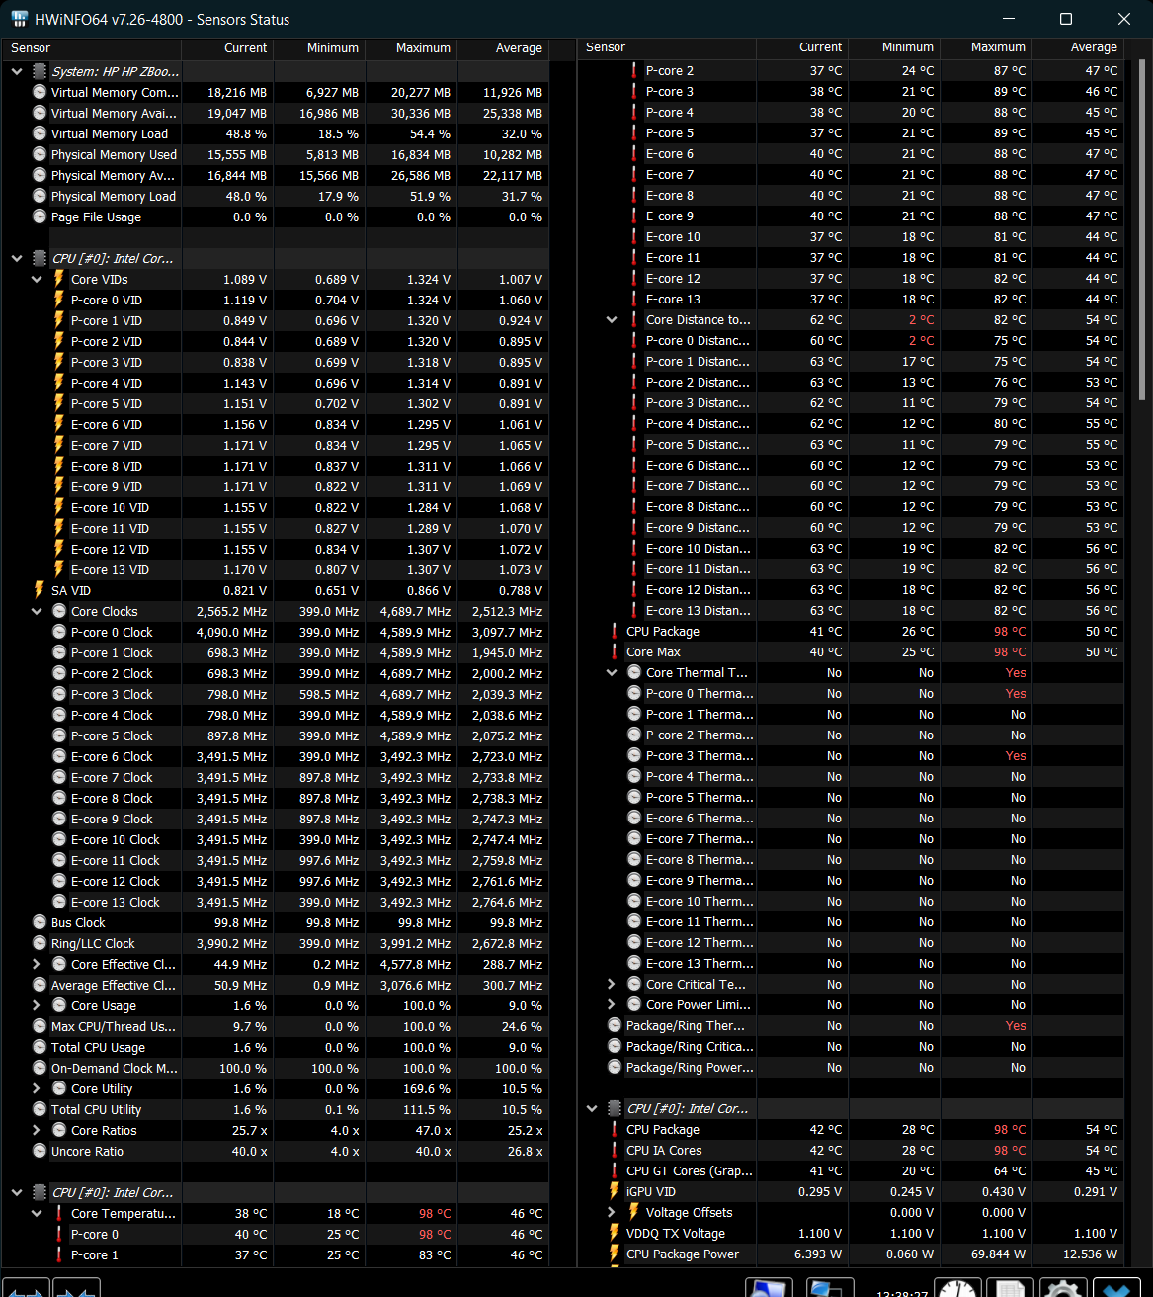This screenshot has height=1297, width=1153.
Task: Click the thermometer icon for P-core 2 temperature
Action: pos(634,70)
